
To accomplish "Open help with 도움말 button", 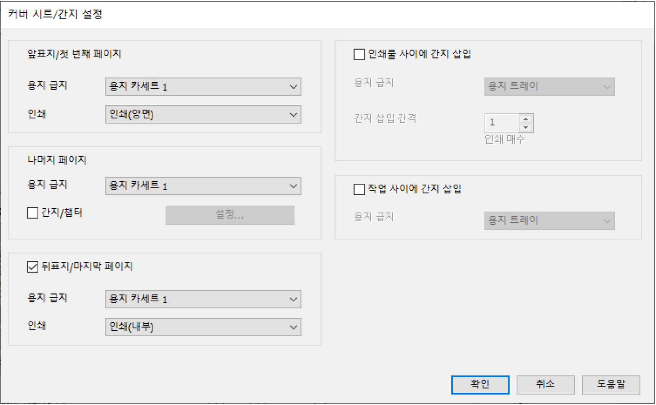I will pos(610,384).
